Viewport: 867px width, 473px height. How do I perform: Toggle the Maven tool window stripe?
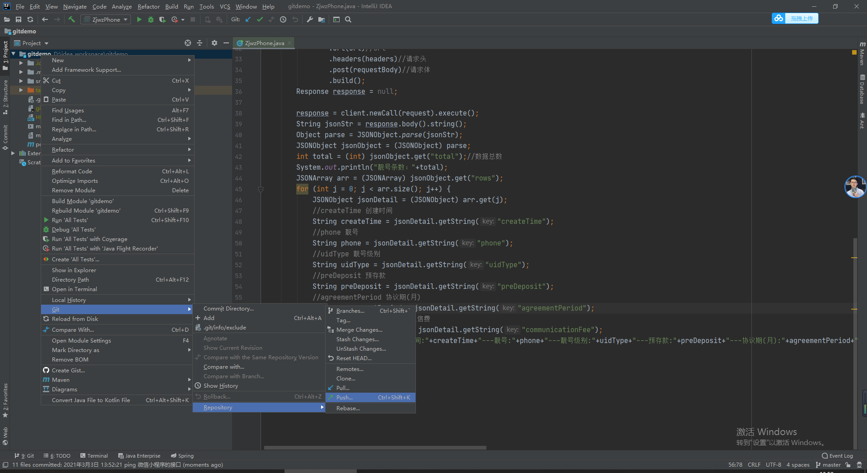tap(862, 53)
